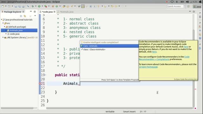Switch to the *code.java editor tab
Screen dimensions: 203x114
pyautogui.click(x=47, y=12)
